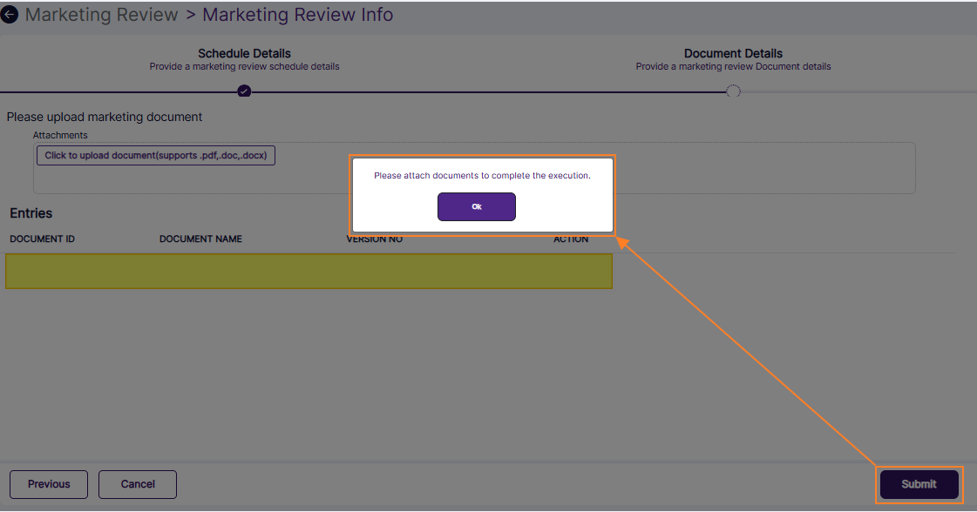Select the Document Details step circle

pos(733,91)
